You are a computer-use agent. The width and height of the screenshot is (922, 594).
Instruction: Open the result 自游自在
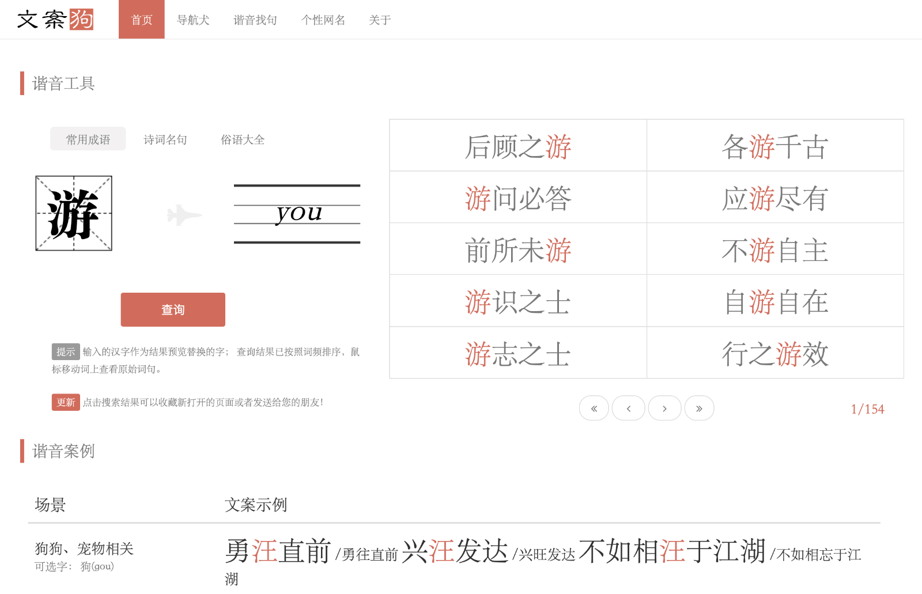coord(774,302)
